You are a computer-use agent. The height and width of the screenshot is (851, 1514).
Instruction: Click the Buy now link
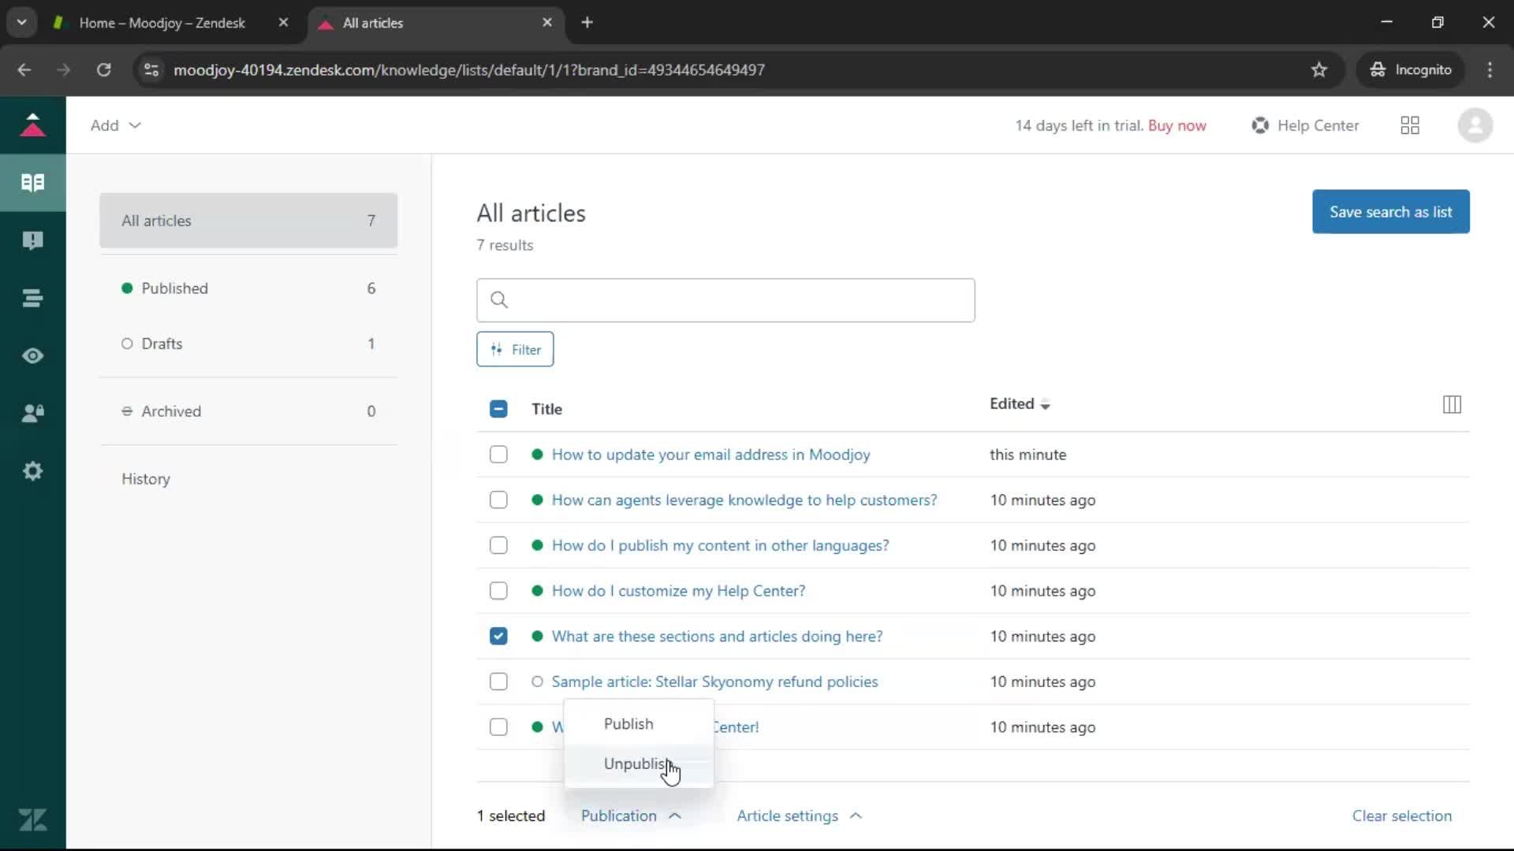point(1177,125)
